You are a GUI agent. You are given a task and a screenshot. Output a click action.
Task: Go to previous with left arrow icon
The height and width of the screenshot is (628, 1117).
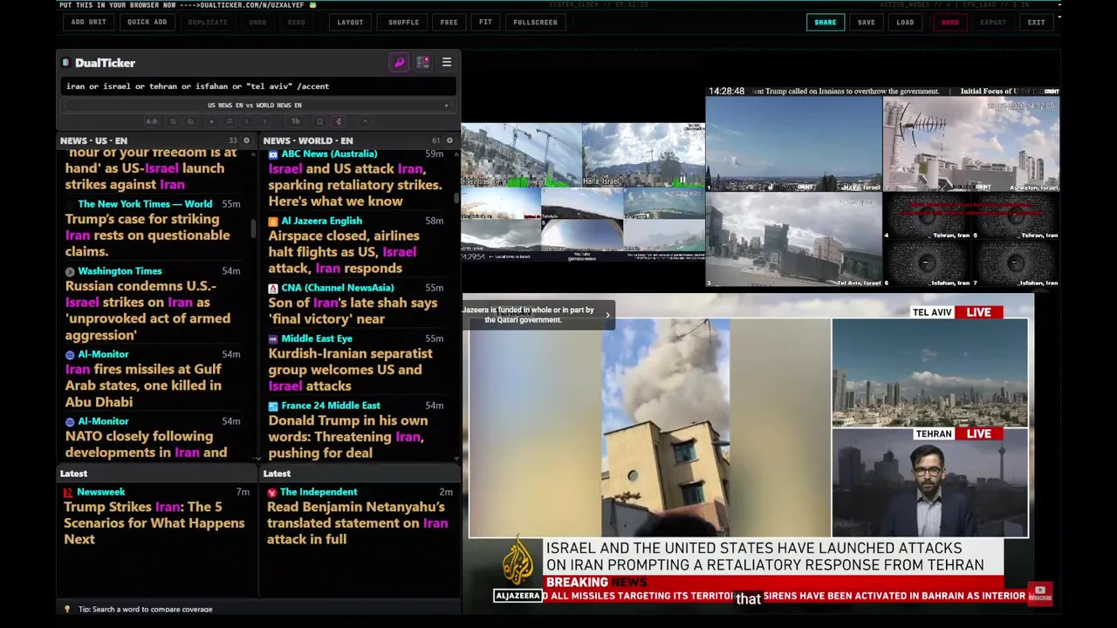click(247, 121)
